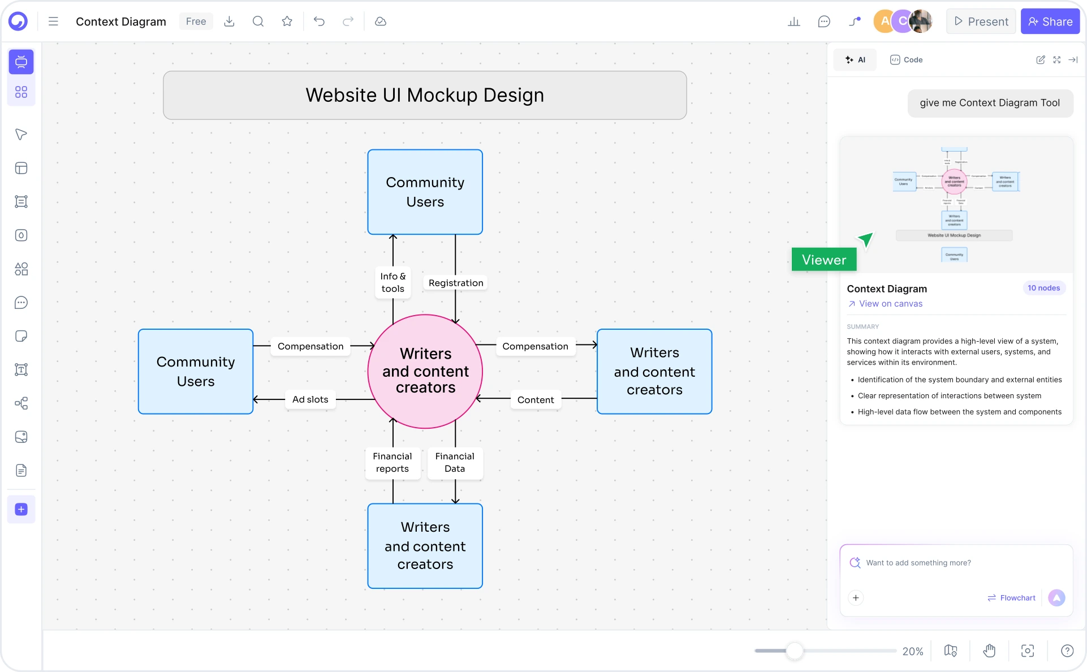The height and width of the screenshot is (672, 1087).
Task: Toggle the favorite star for this document
Action: [287, 21]
